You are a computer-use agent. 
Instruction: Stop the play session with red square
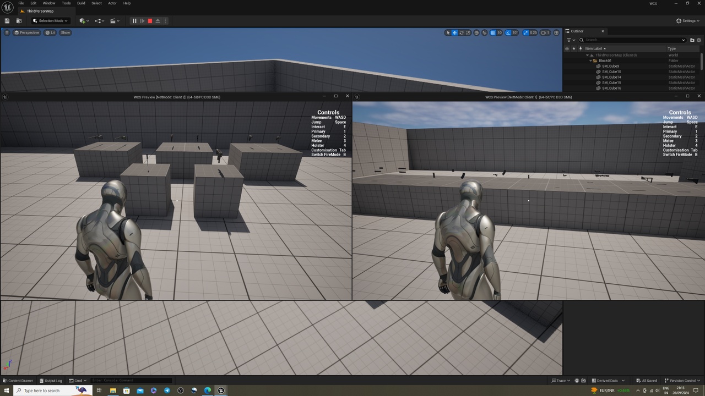tap(150, 21)
